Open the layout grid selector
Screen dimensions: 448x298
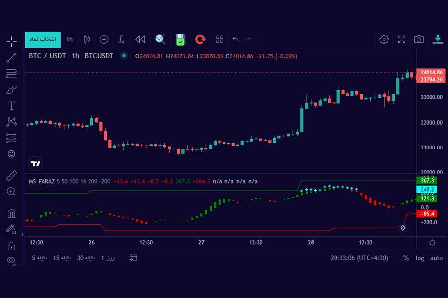click(219, 39)
